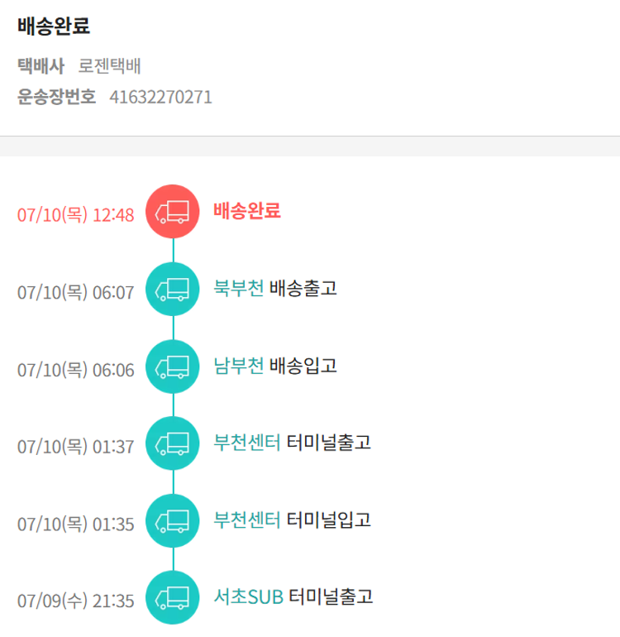Click the red 배송완료 truck icon
This screenshot has height=637, width=620.
coord(172,212)
